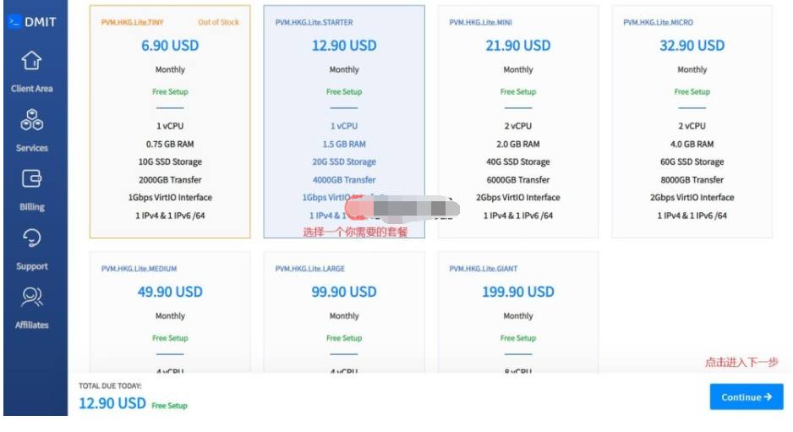Select the PVM.HKG.Lite.TINY plan card
793x432 pixels.
coord(170,122)
